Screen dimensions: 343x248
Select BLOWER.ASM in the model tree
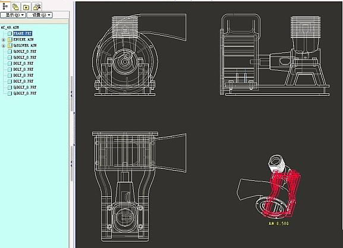point(25,45)
